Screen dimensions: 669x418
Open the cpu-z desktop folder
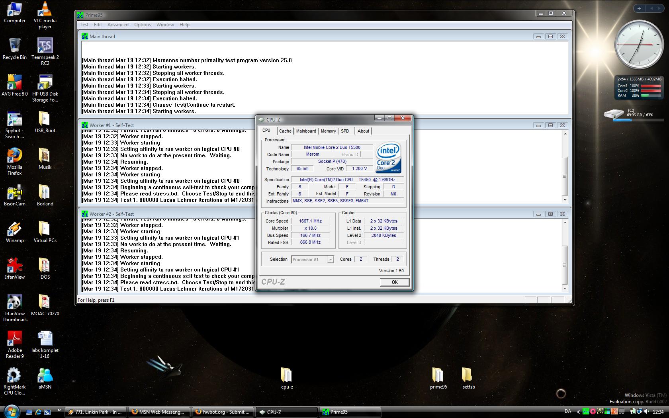(287, 378)
